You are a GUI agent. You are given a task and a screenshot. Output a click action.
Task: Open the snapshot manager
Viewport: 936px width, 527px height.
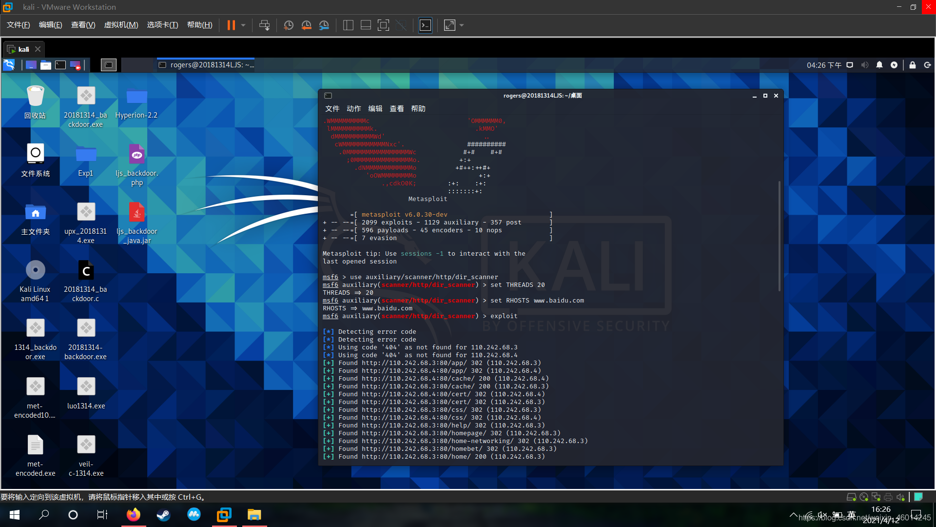pyautogui.click(x=324, y=25)
